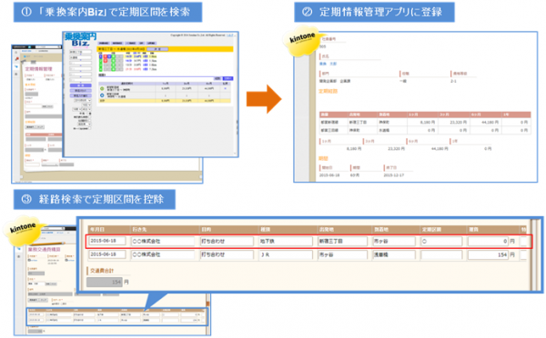Select the green circle route icon in Biz table
This screenshot has height=338, width=546.
tap(102, 89)
